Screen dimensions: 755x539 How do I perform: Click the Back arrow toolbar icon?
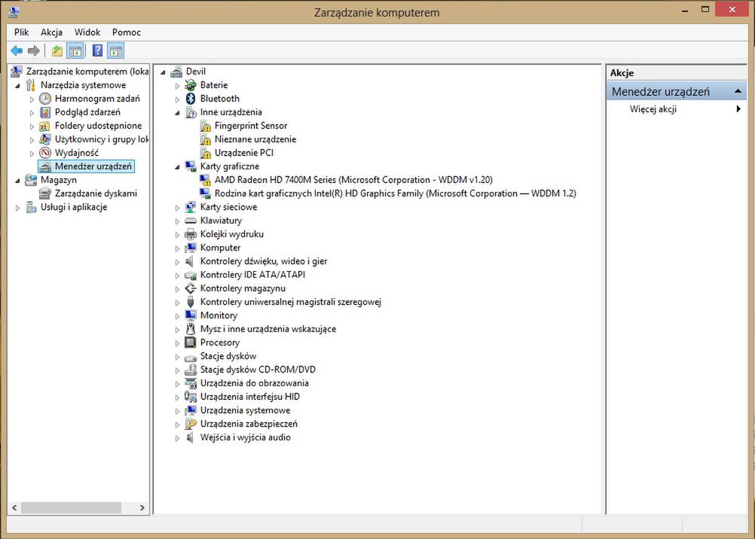coord(17,50)
